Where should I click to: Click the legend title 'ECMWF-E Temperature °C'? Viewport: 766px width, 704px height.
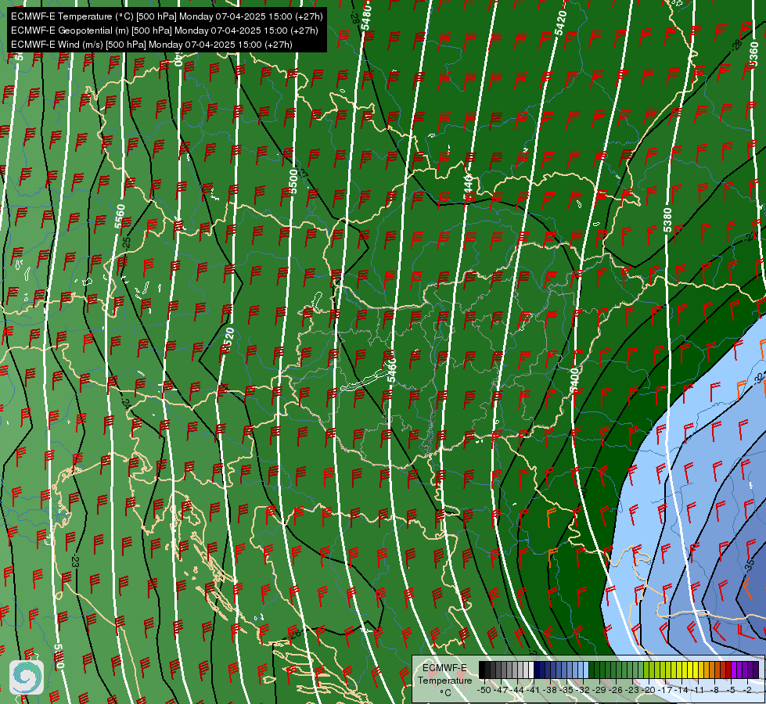click(444, 680)
